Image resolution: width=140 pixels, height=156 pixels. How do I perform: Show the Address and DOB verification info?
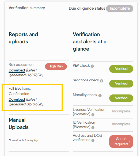click(93, 140)
